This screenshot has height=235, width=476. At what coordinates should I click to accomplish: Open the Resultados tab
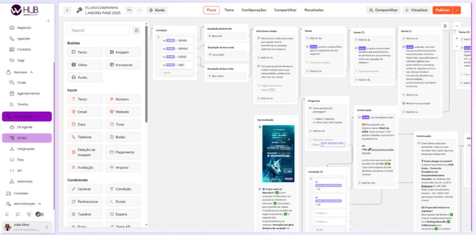(314, 10)
